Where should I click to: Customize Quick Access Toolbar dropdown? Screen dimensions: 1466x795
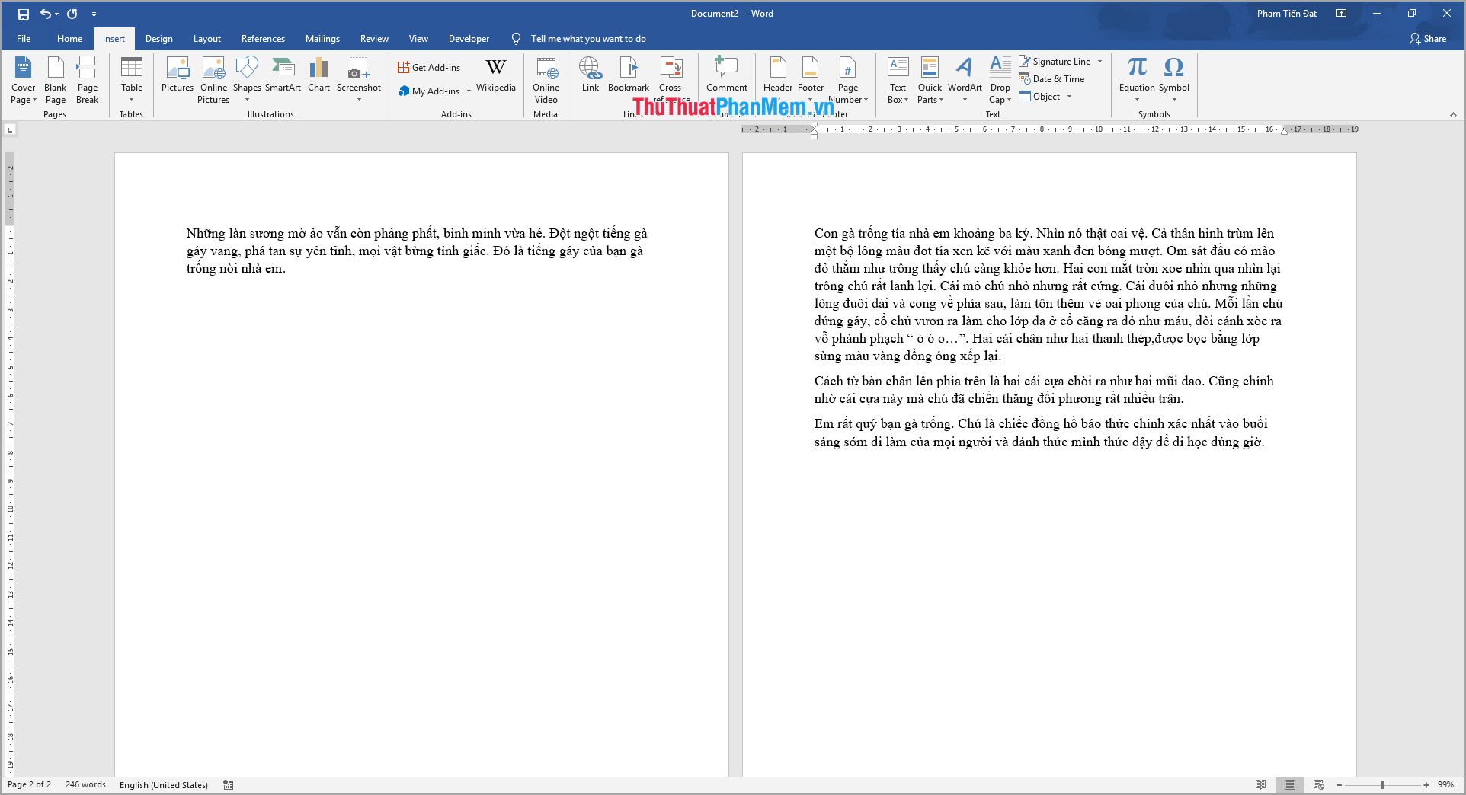[x=94, y=14]
